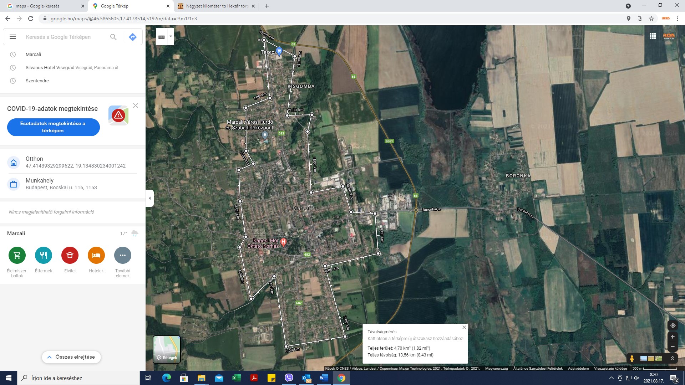Click the search magnifier icon
Image resolution: width=685 pixels, height=385 pixels.
pos(113,37)
